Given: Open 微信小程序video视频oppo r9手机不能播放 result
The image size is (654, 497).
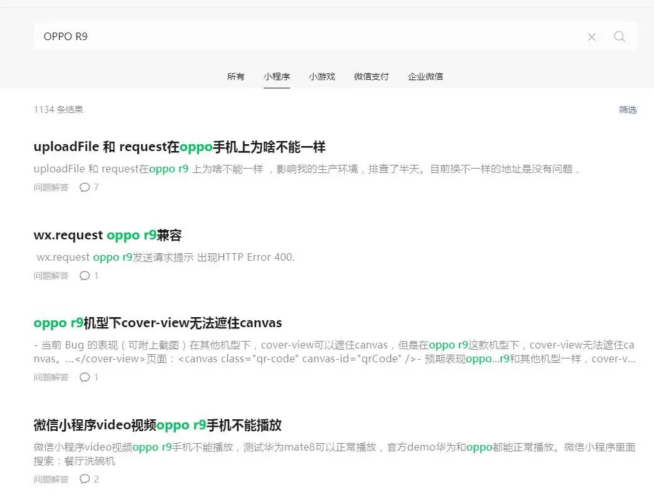Looking at the screenshot, I should 158,425.
